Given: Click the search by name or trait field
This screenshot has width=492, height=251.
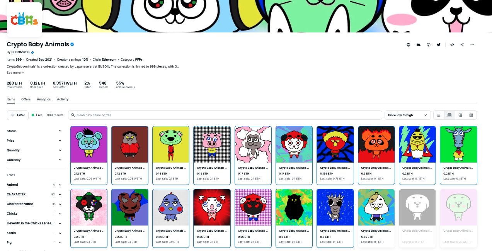Looking at the screenshot, I should (x=225, y=115).
